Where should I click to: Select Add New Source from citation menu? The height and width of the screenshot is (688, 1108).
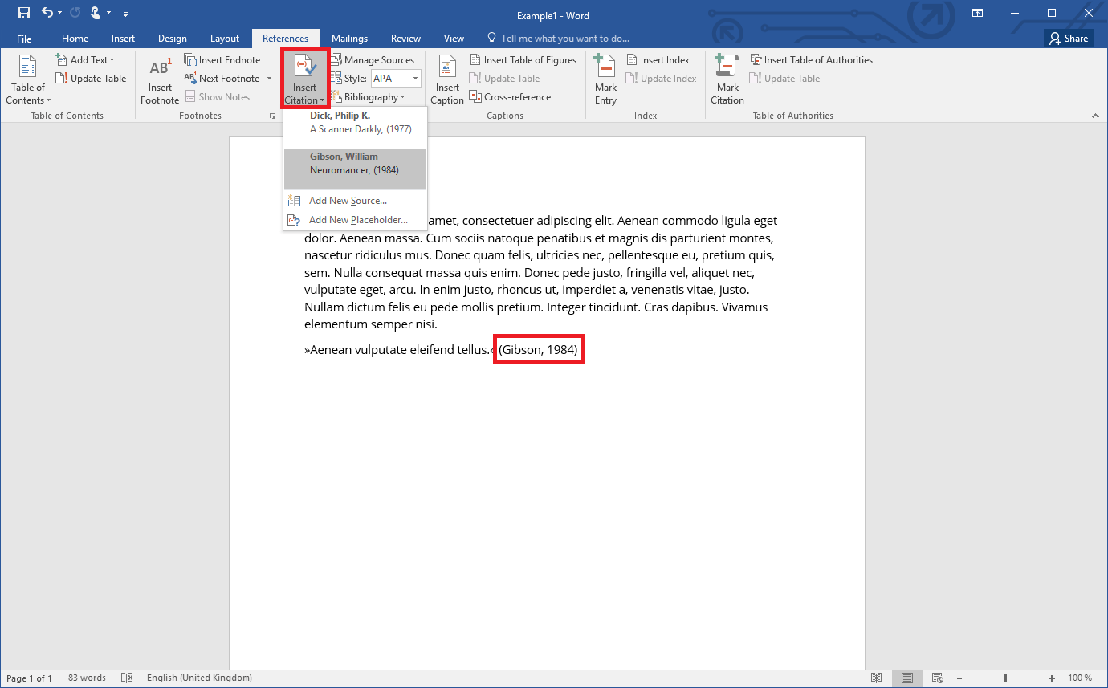pos(355,201)
